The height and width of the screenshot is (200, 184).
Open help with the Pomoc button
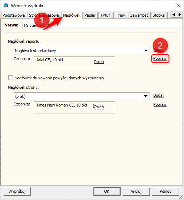coord(166,191)
